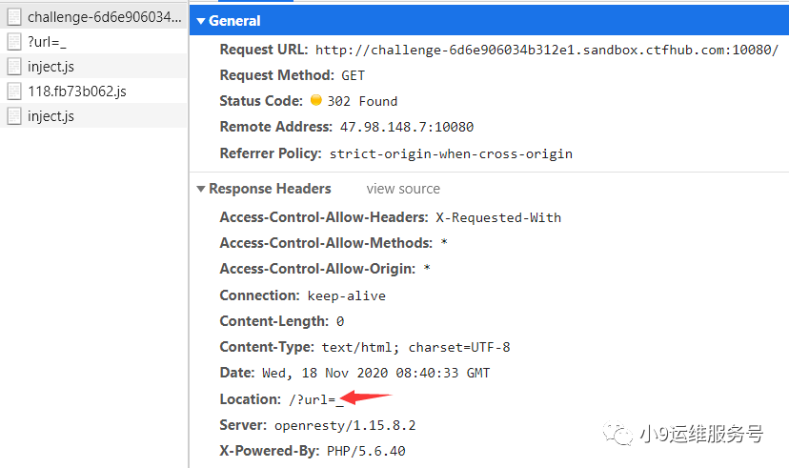The height and width of the screenshot is (468, 789).
Task: Click the Server header value openresty/1.15.8.2
Action: 345,425
